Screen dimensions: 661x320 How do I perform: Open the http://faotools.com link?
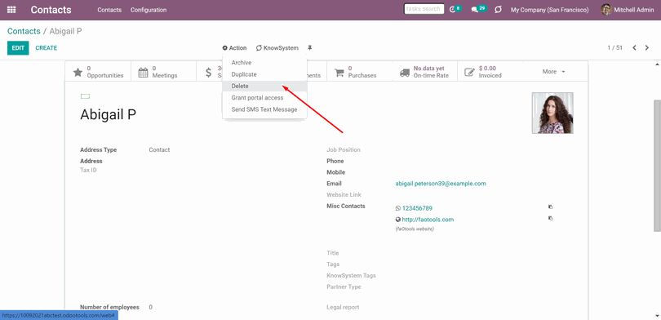point(428,220)
